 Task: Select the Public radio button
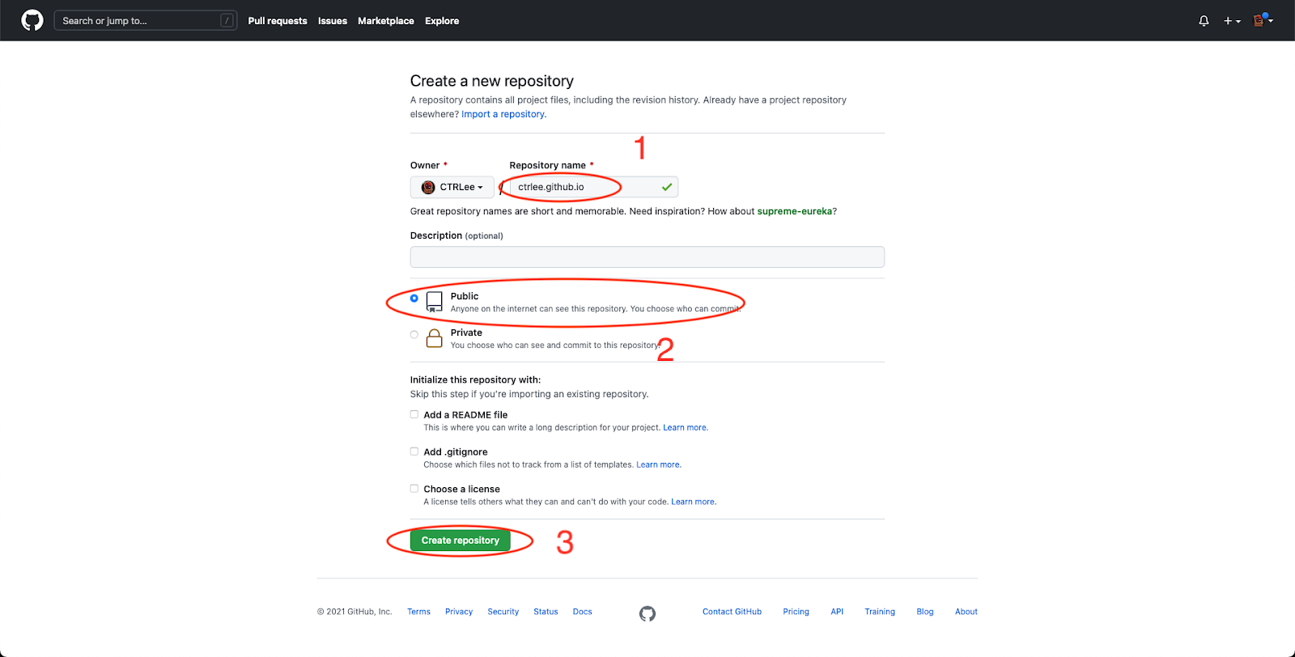[414, 298]
